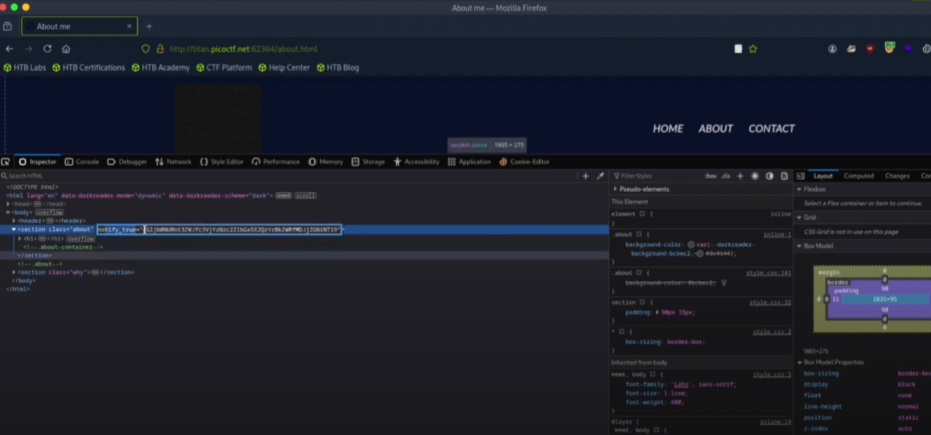The height and width of the screenshot is (435, 931).
Task: Open the Style Editor panel
Action: coord(222,162)
